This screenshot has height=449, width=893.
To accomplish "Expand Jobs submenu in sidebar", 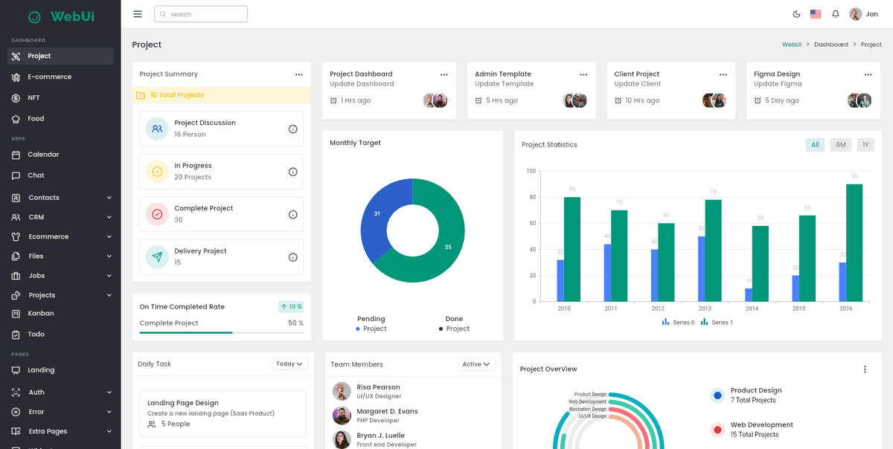I will (60, 276).
